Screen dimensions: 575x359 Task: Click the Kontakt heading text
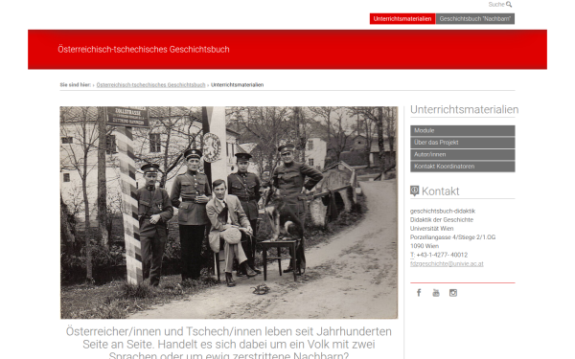[x=440, y=191]
